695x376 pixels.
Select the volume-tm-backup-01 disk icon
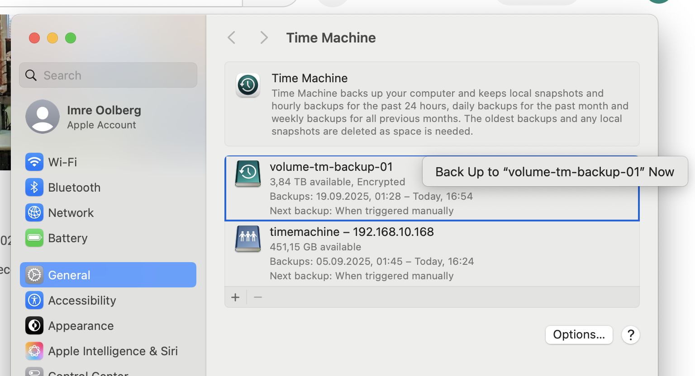point(248,174)
